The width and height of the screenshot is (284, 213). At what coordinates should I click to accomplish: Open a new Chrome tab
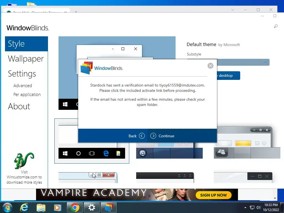pyautogui.click(x=76, y=12)
